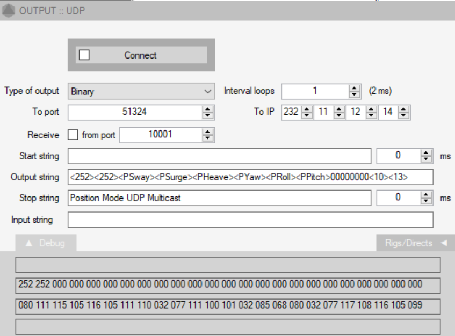Collapse the Debug tab
Viewport: 455px width, 336px height.
pyautogui.click(x=46, y=243)
